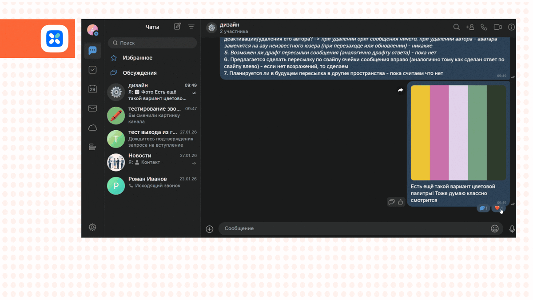Open the documents list sidebar icon
533x300 pixels.
pos(92,147)
